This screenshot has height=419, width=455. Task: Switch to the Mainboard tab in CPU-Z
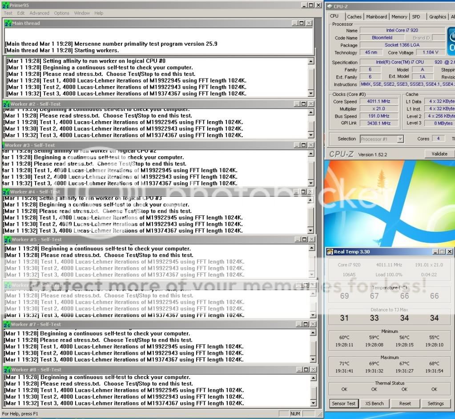click(x=376, y=17)
